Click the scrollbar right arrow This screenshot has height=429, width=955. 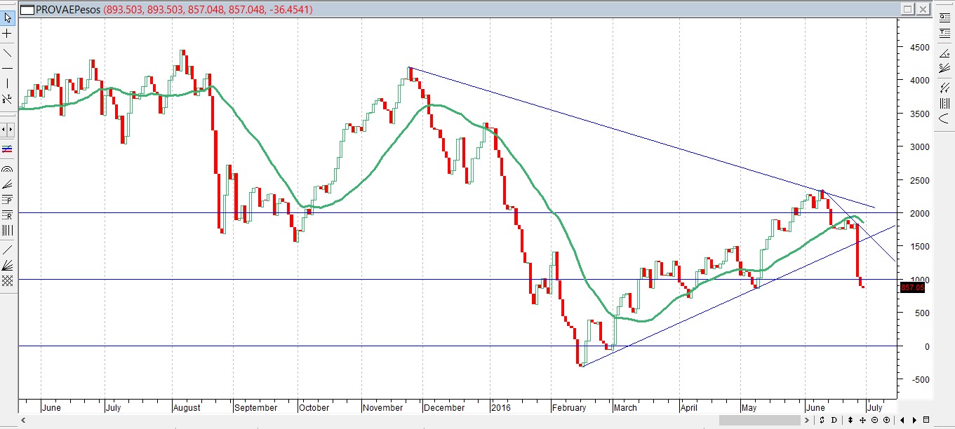806,420
